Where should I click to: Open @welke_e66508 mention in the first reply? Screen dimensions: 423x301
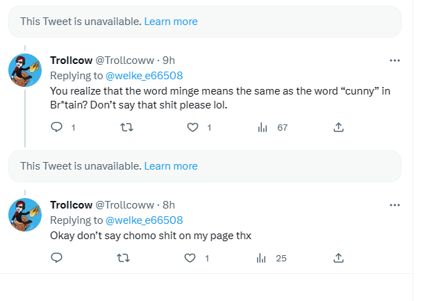(x=144, y=75)
